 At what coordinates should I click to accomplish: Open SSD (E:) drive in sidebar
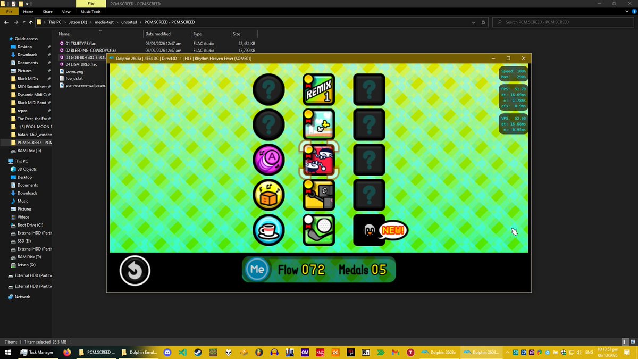pyautogui.click(x=24, y=241)
